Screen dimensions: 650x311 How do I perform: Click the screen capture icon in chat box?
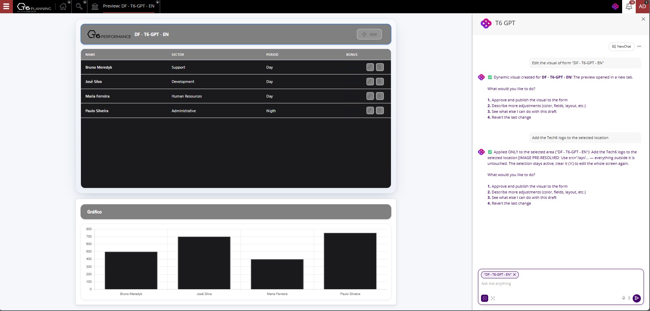pos(493,298)
